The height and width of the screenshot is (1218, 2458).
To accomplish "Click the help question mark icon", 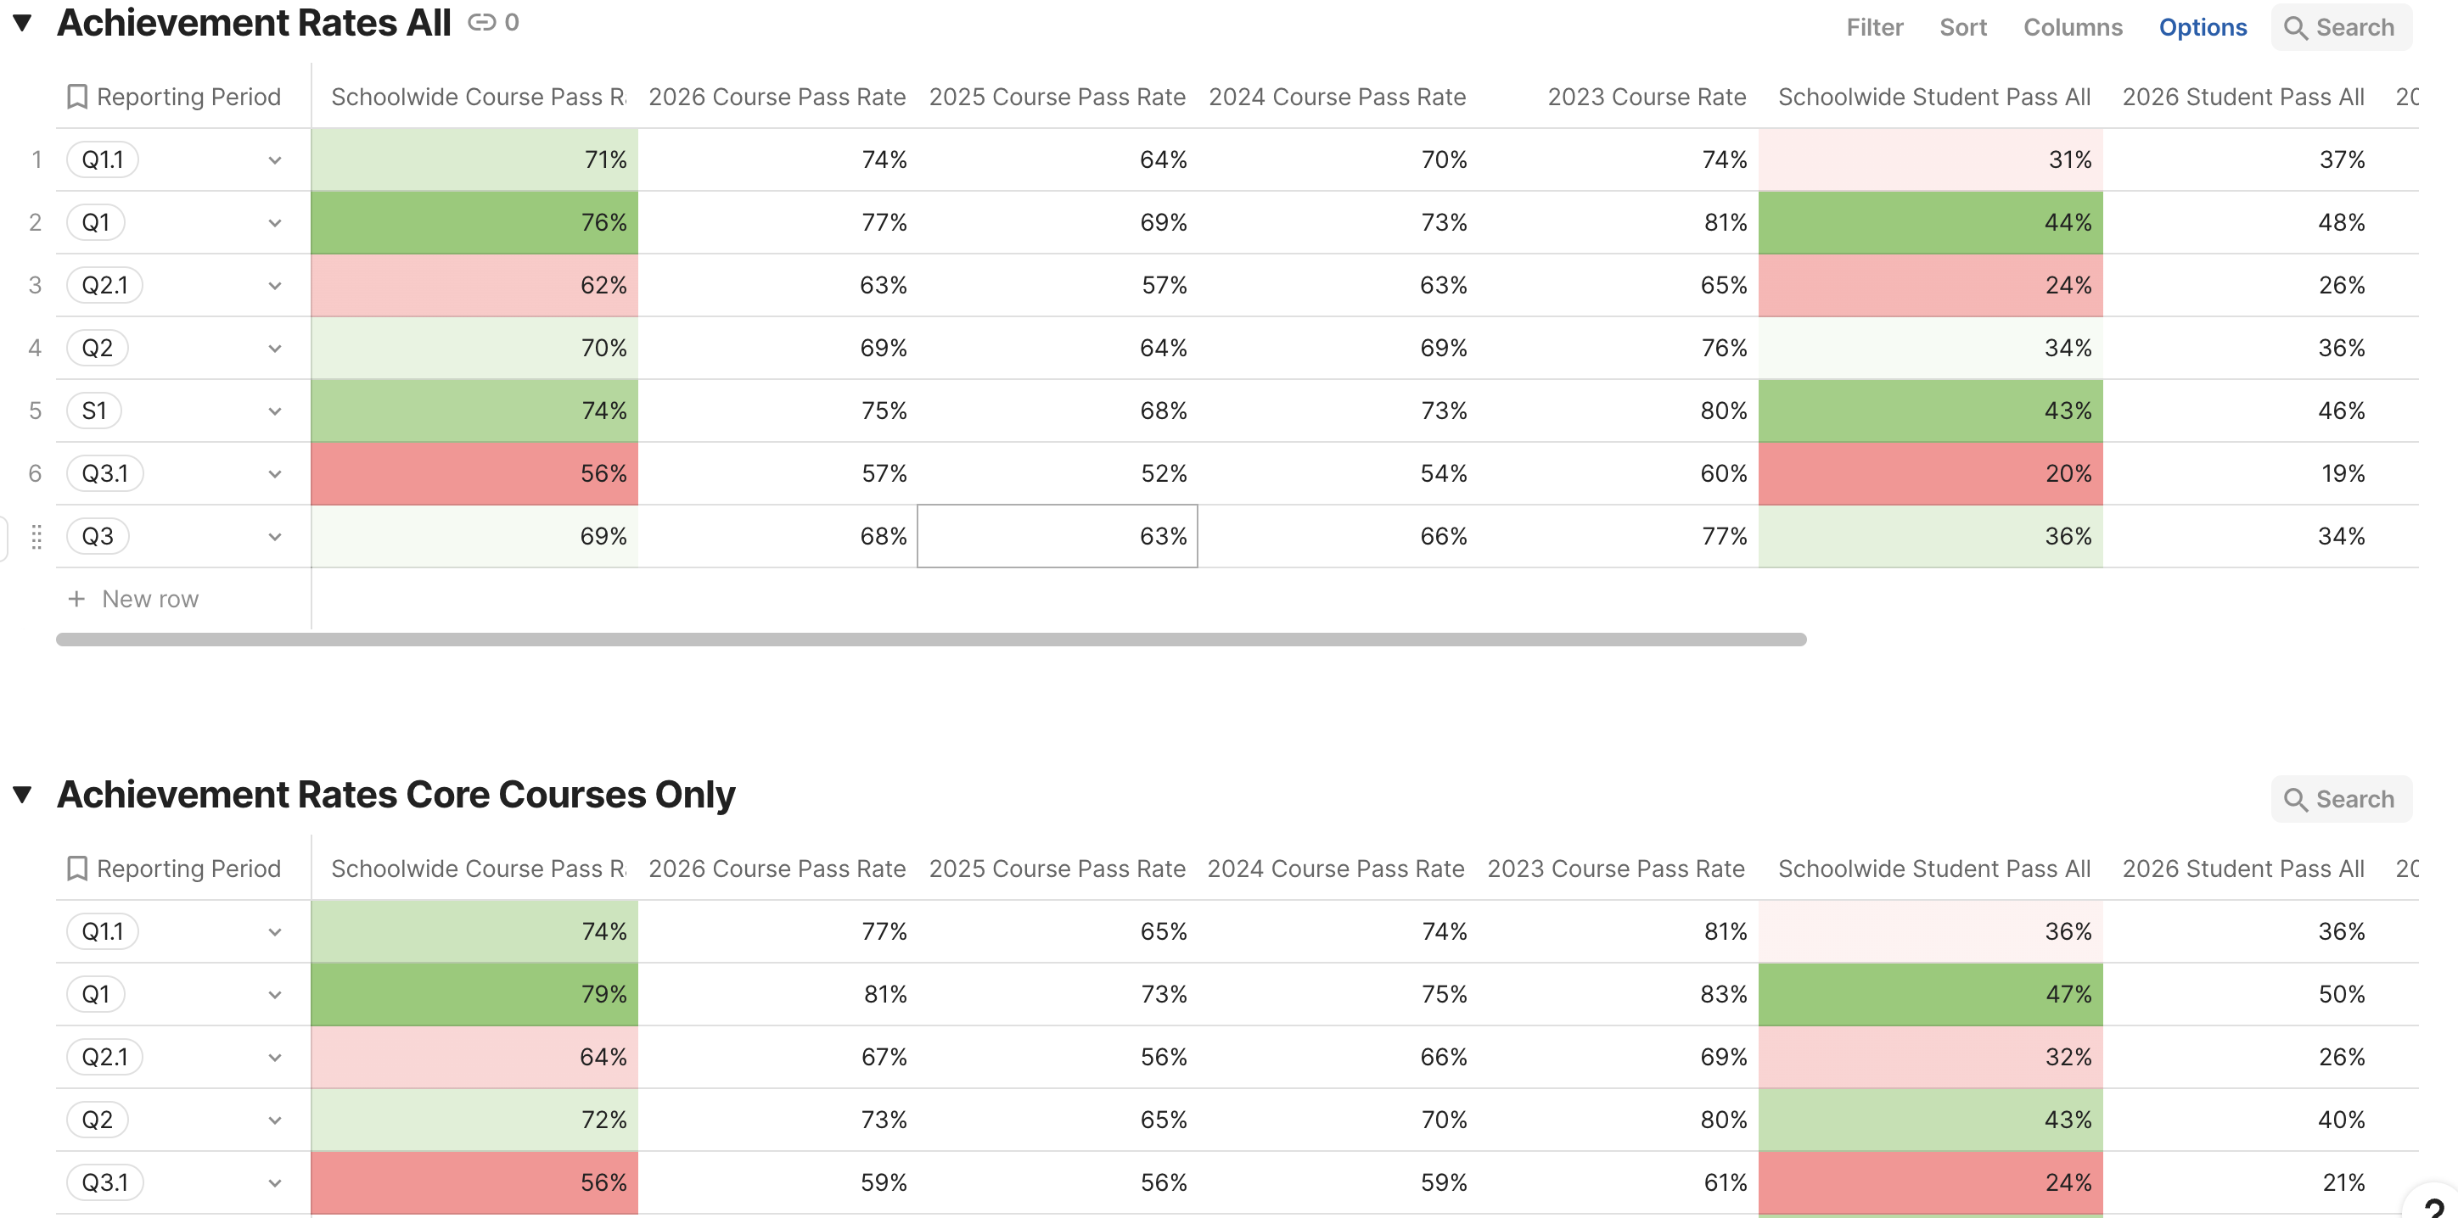I will click(x=2434, y=1209).
